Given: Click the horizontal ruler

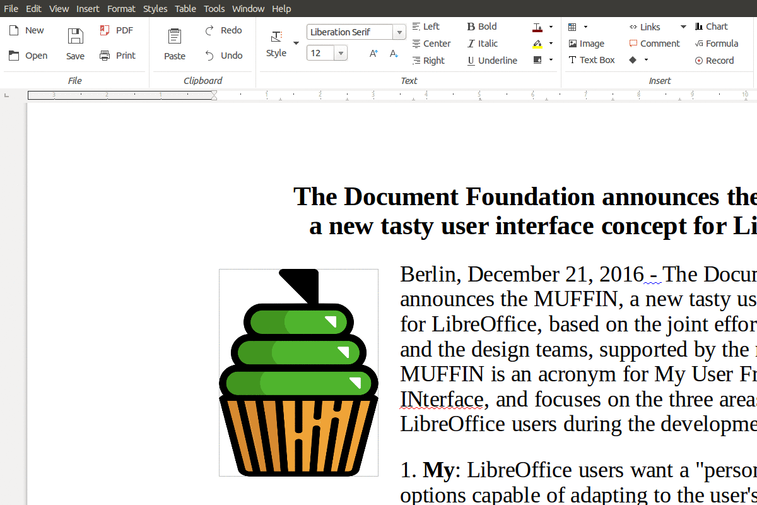Looking at the screenshot, I should [391, 95].
